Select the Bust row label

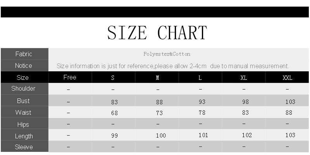[23, 101]
